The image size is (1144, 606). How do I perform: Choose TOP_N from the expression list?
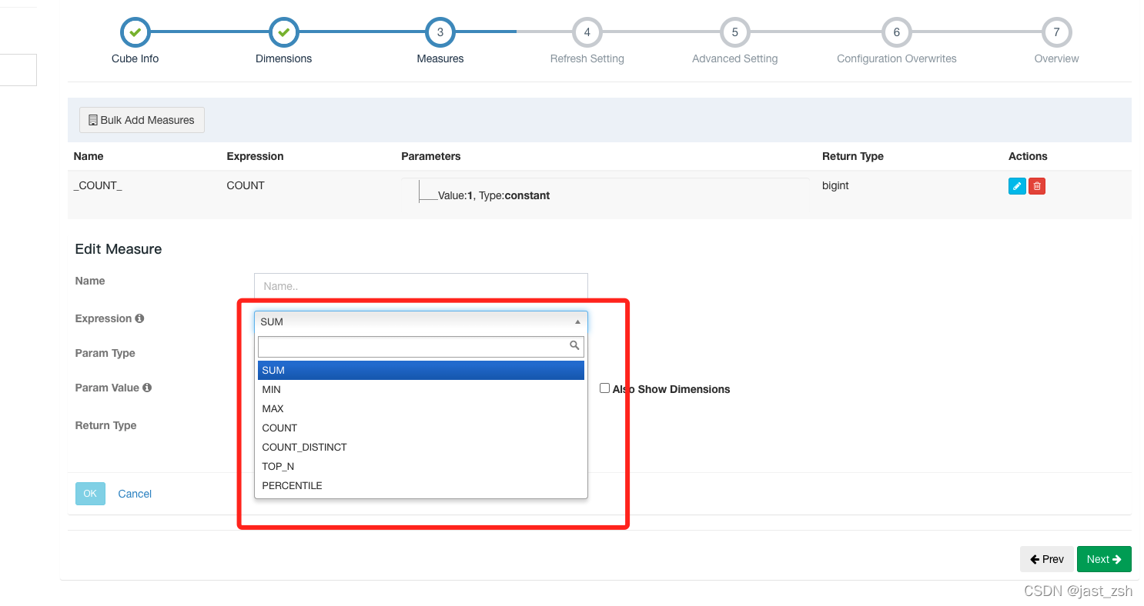421,466
